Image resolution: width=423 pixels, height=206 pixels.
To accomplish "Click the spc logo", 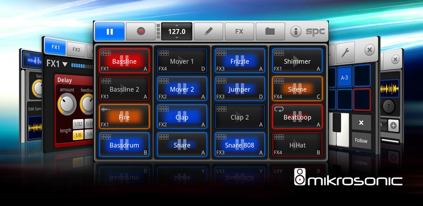I will [x=315, y=32].
